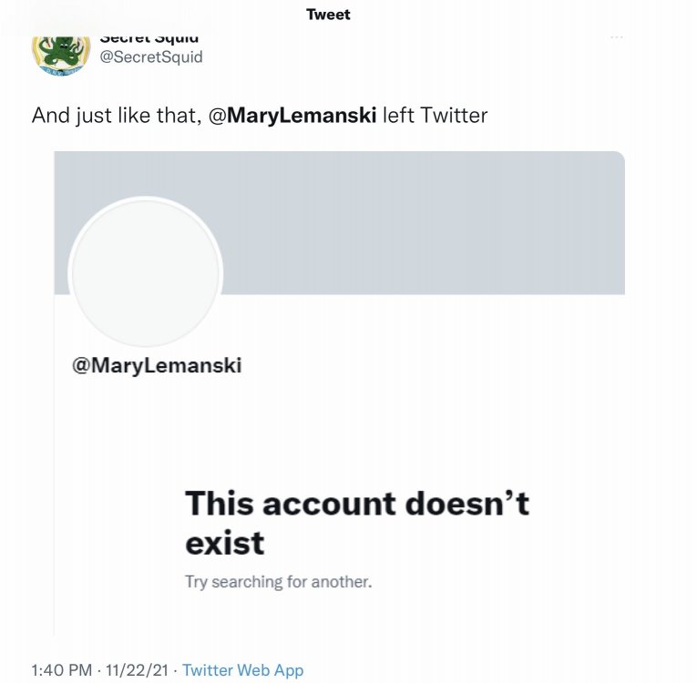Open the Twitter Web App source link
Viewport: 697px width, 683px height.
[243, 670]
